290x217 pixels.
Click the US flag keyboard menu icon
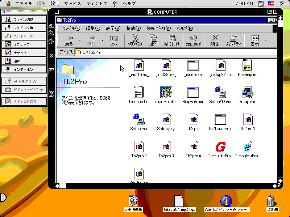271,3
